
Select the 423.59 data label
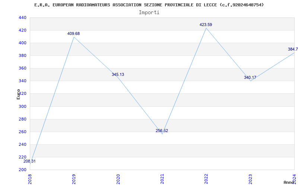[206, 25]
